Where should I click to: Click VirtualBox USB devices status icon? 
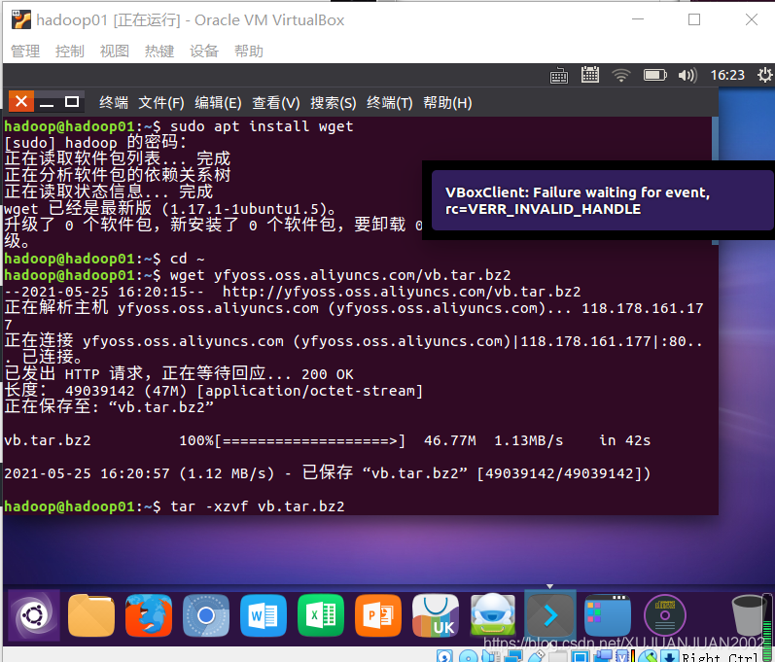point(537,656)
